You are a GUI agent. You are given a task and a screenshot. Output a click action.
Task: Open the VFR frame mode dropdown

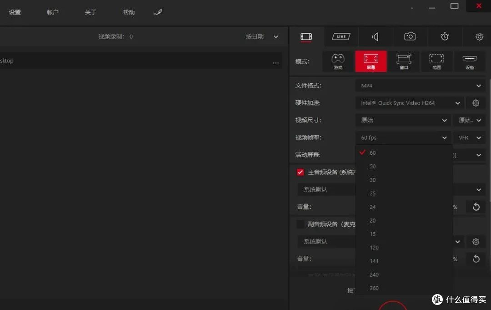pos(469,137)
